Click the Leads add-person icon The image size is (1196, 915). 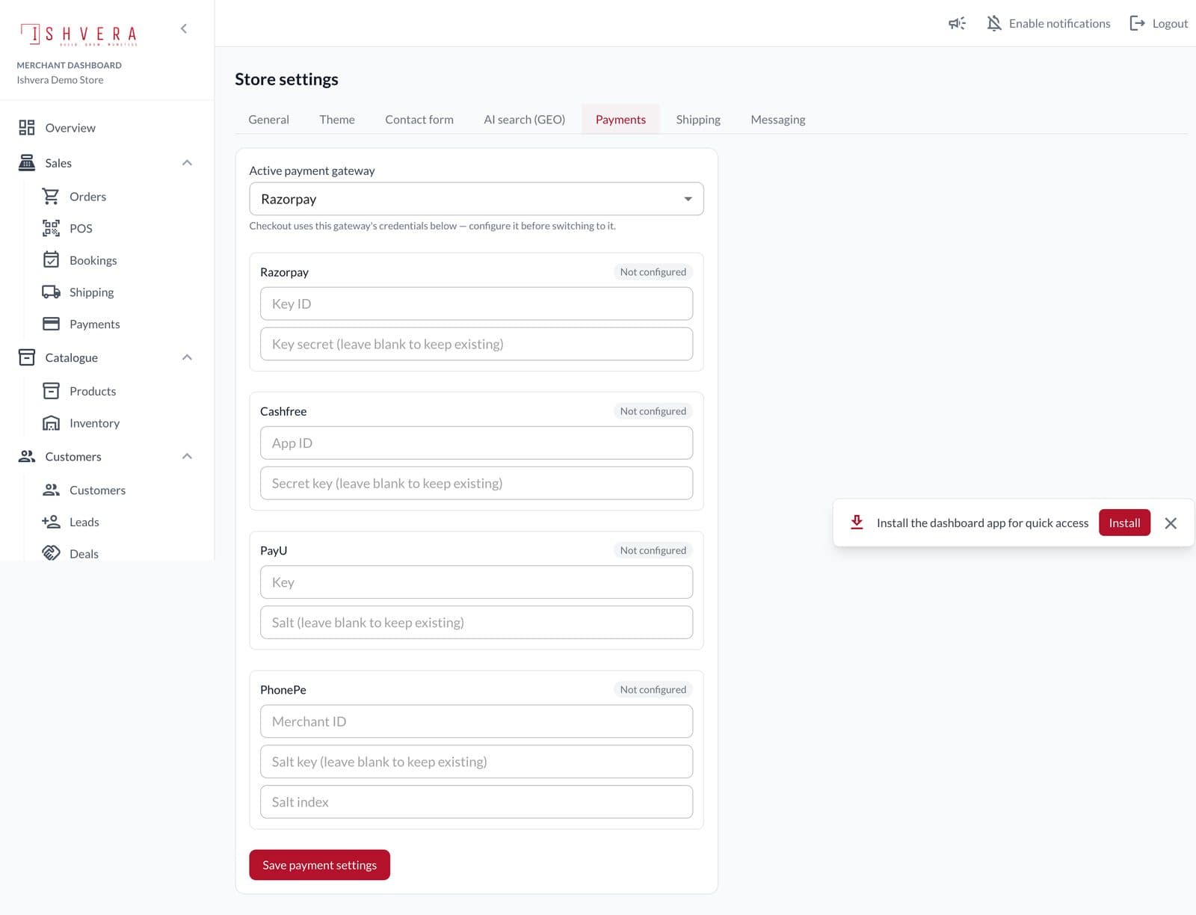coord(51,522)
